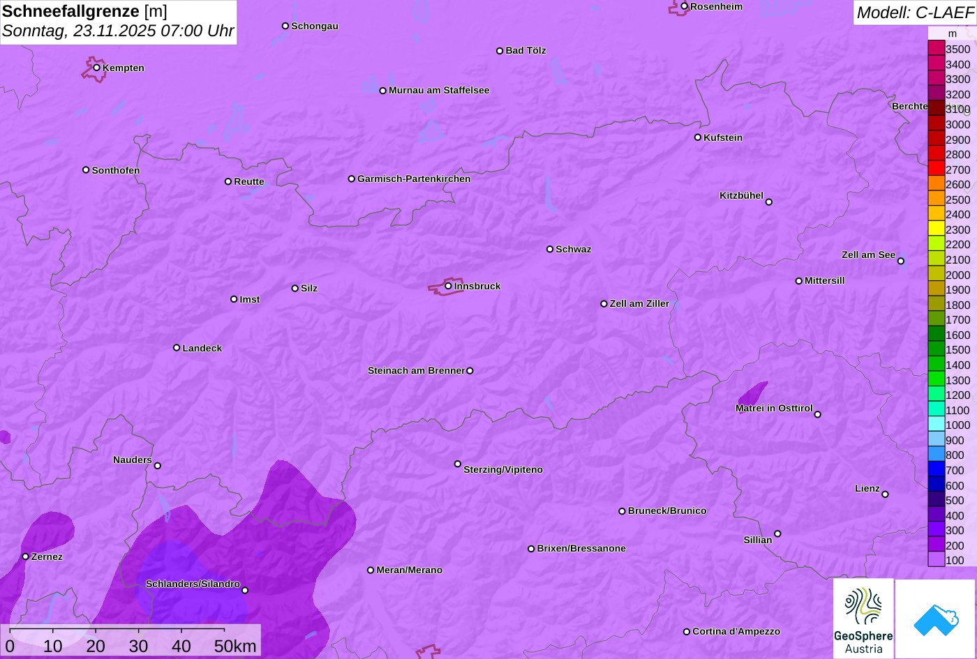Click the "Zell am Ziller" label

[x=639, y=304]
